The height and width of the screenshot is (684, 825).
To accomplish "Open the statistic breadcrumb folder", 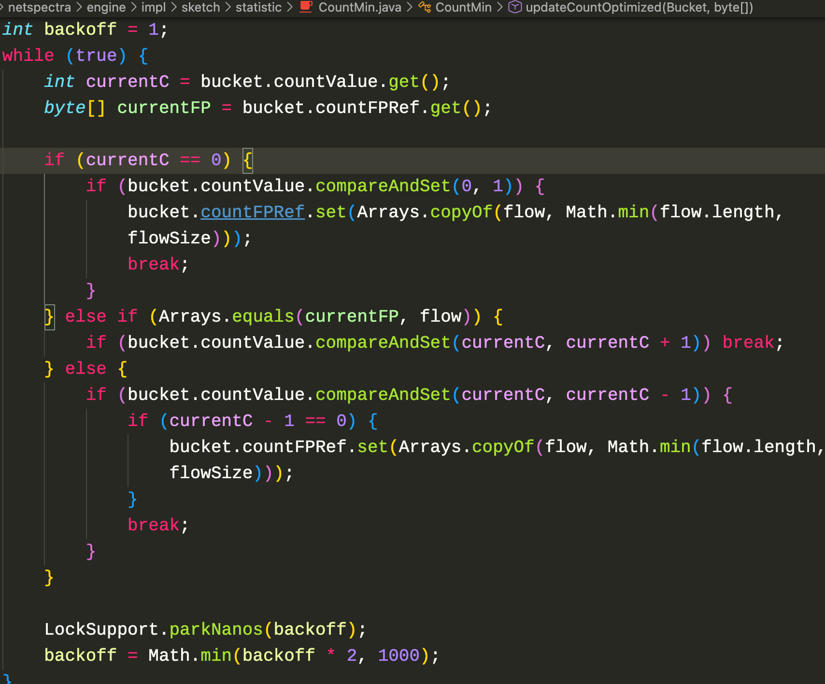I will 258,7.
